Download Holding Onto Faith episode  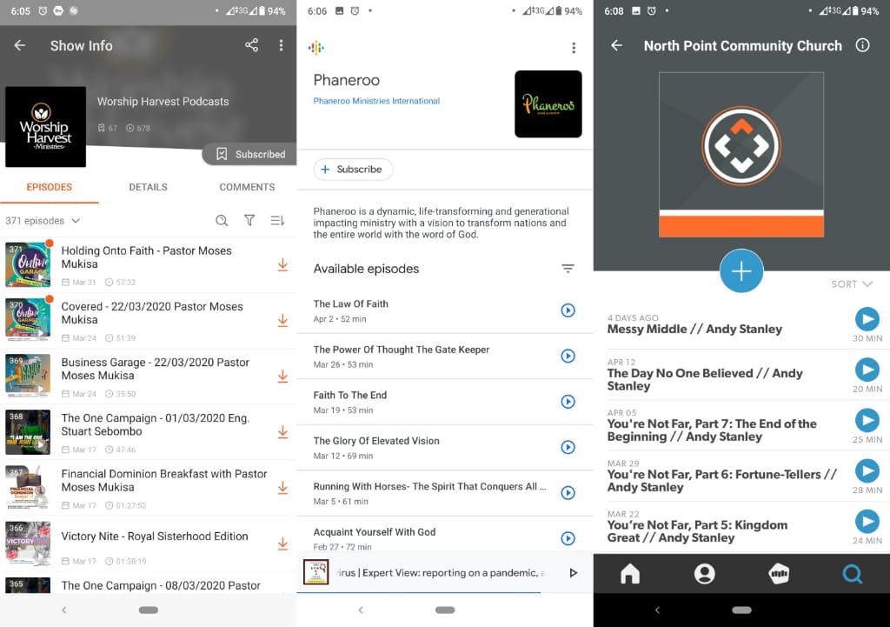282,264
